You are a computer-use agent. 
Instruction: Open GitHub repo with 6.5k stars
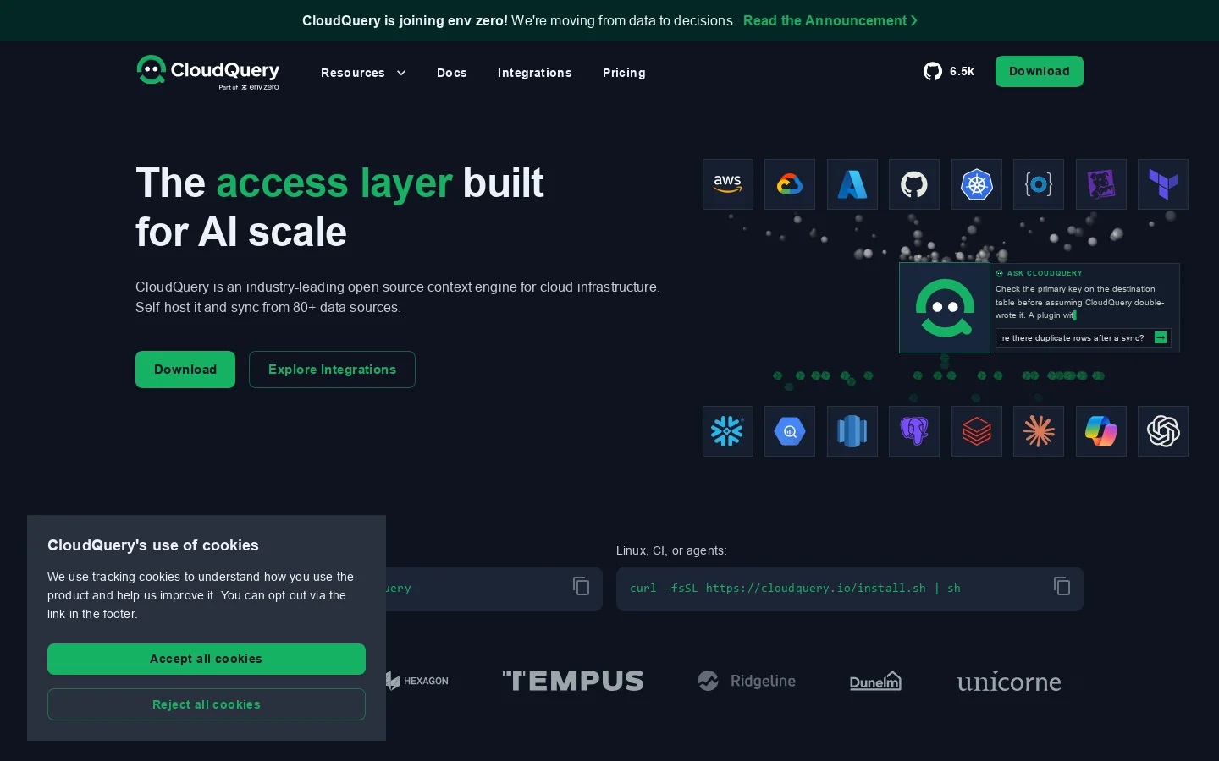(x=949, y=72)
